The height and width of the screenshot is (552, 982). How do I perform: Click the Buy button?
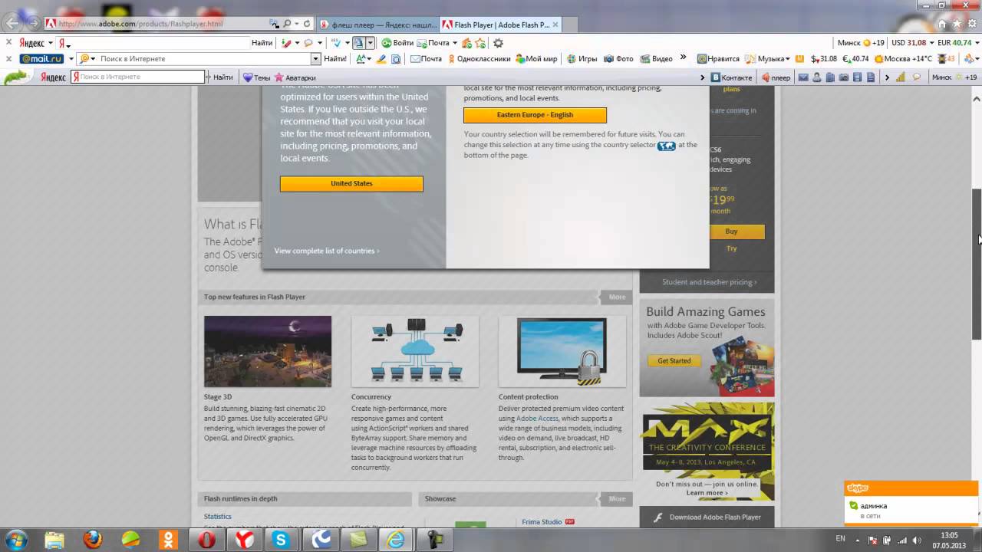coord(732,231)
